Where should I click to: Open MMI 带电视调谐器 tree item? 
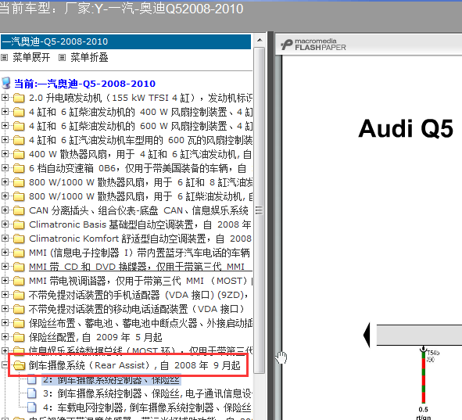pos(141,281)
